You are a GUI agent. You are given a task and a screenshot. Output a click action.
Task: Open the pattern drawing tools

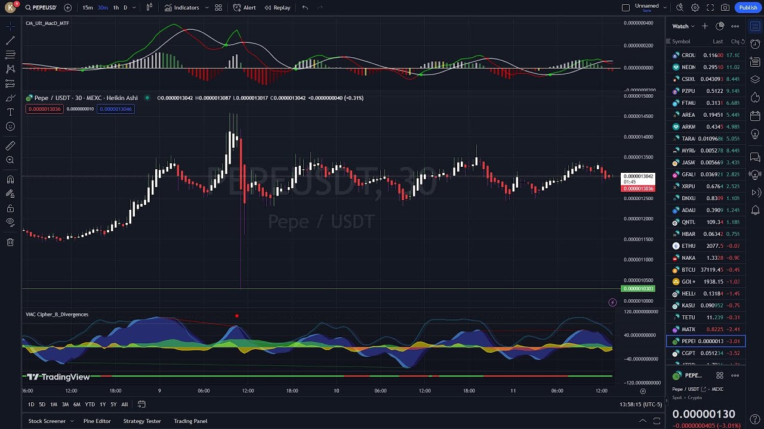click(x=10, y=69)
